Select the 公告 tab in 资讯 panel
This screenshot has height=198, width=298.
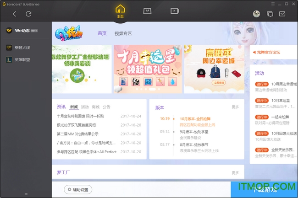pos(106,107)
